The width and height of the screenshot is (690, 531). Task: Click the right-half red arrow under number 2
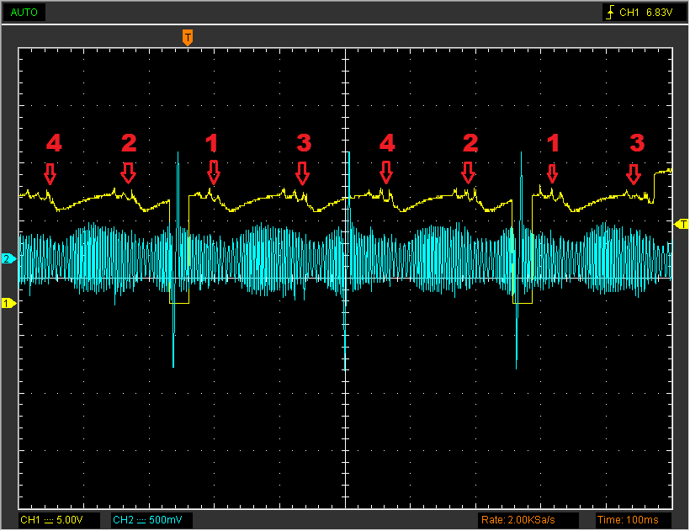pyautogui.click(x=469, y=173)
